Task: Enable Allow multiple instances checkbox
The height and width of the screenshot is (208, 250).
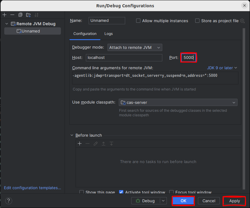Action: point(138,21)
